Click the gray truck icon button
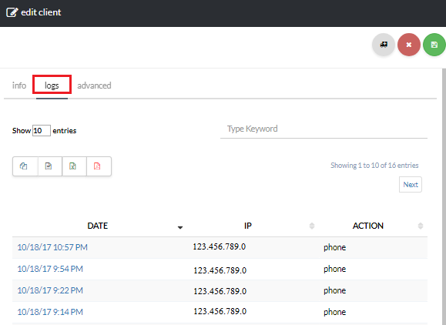 (x=384, y=45)
